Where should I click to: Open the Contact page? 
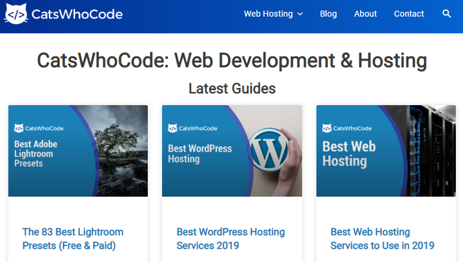[409, 14]
